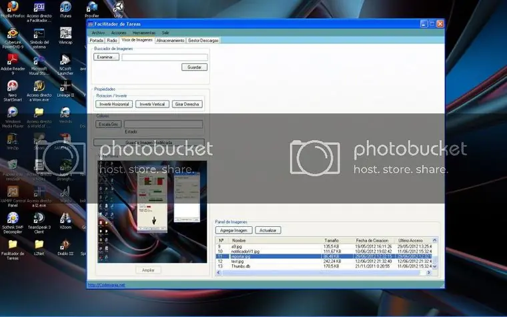Select the Windows Media Player icon
This screenshot has width=507, height=317.
[x=13, y=117]
